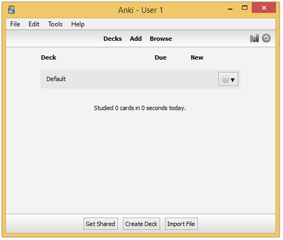This screenshot has height=240, width=283.
Task: Maximize the Anki window
Action: [245, 8]
